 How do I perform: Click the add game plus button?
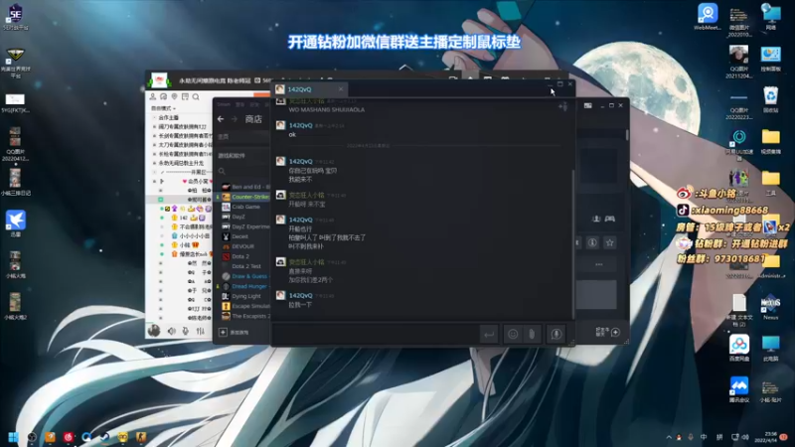223,332
